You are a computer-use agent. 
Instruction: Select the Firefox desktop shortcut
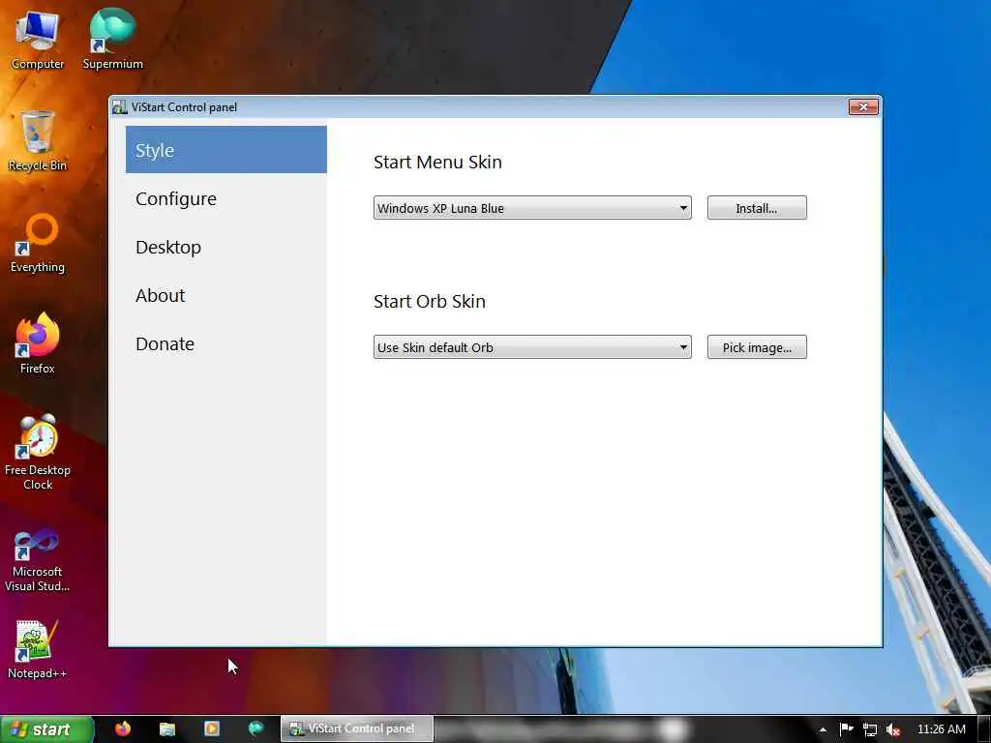[x=38, y=343]
